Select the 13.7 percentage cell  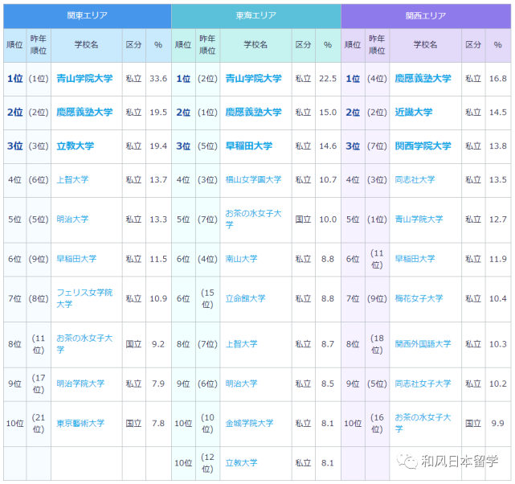click(x=158, y=180)
